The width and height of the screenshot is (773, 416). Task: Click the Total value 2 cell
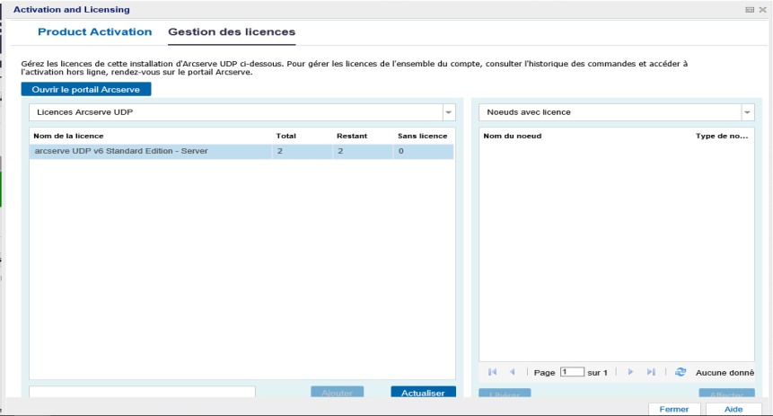click(x=303, y=151)
